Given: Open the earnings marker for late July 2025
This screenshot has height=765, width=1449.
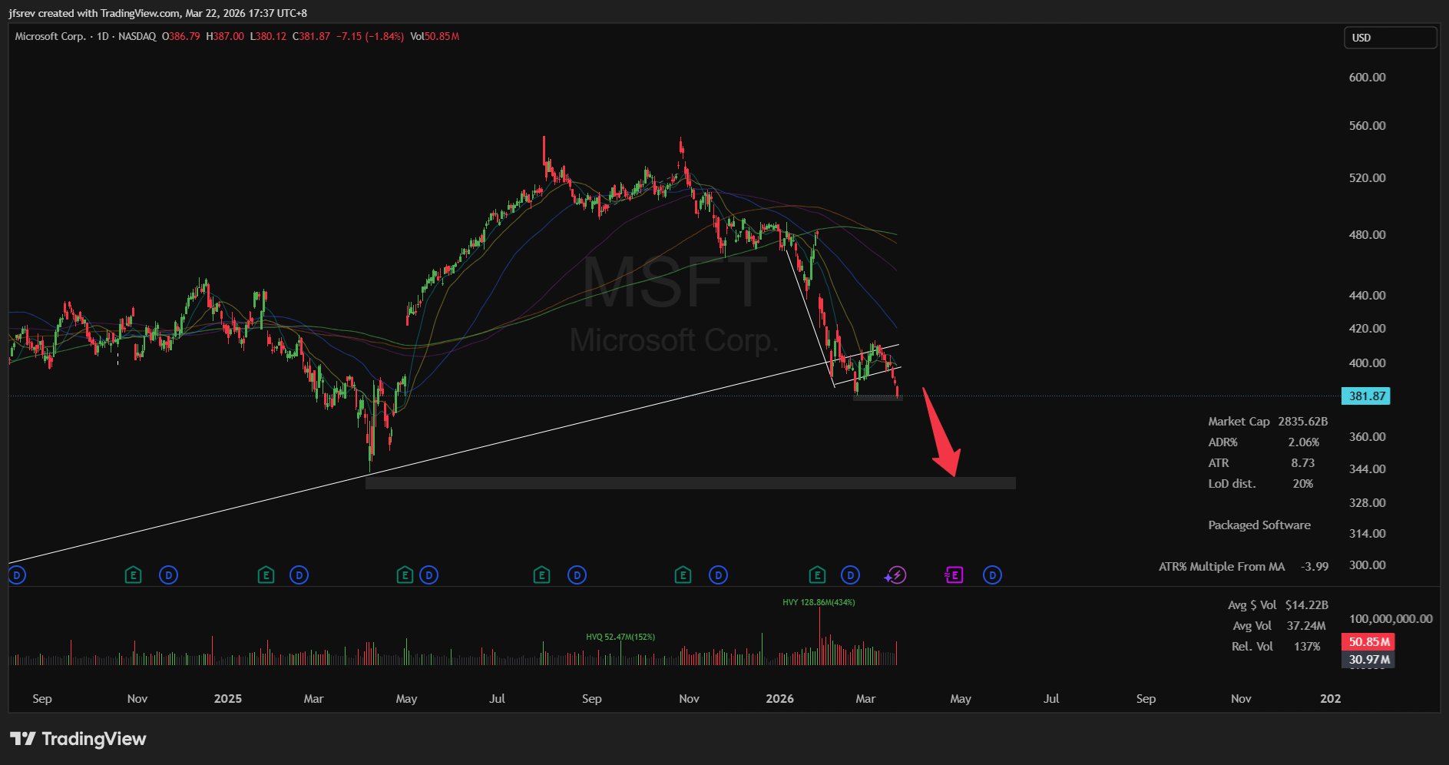Looking at the screenshot, I should [x=542, y=575].
